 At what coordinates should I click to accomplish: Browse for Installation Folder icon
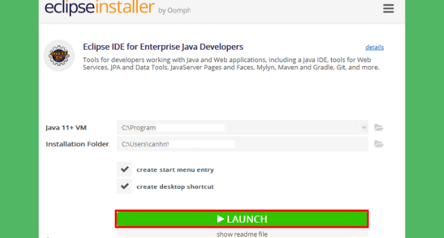(x=379, y=144)
